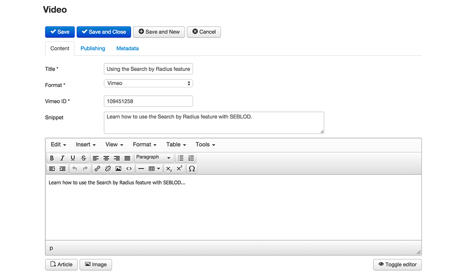Undo the last edit
Screen dimensions: 465x277
tap(74, 169)
